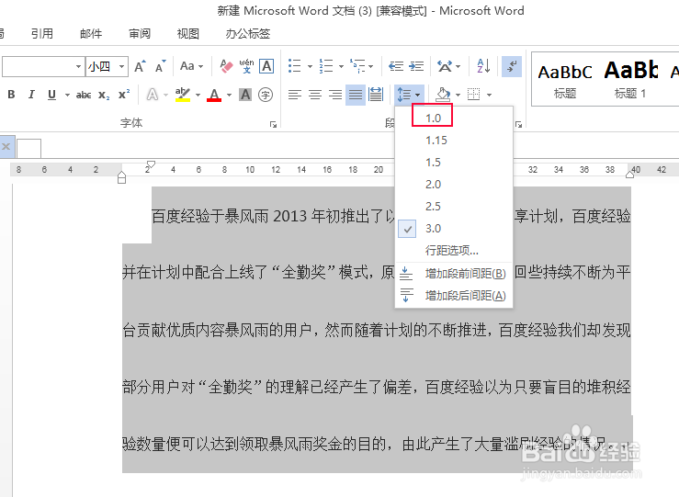Expand the bullets dropdown arrow
The height and width of the screenshot is (497, 679).
pyautogui.click(x=310, y=67)
